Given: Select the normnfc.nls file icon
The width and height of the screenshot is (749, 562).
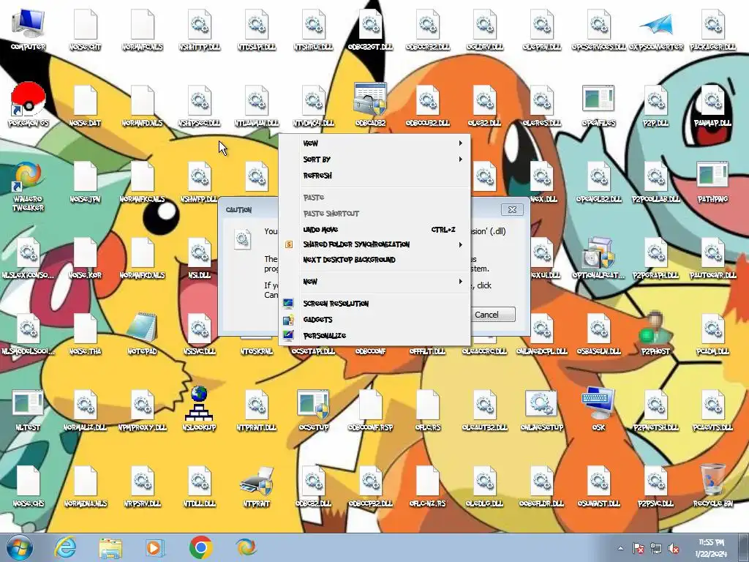Looking at the screenshot, I should click(142, 29).
